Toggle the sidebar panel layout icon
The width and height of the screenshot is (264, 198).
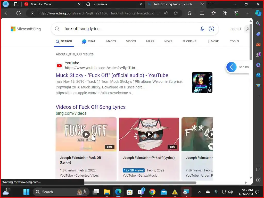click(258, 170)
